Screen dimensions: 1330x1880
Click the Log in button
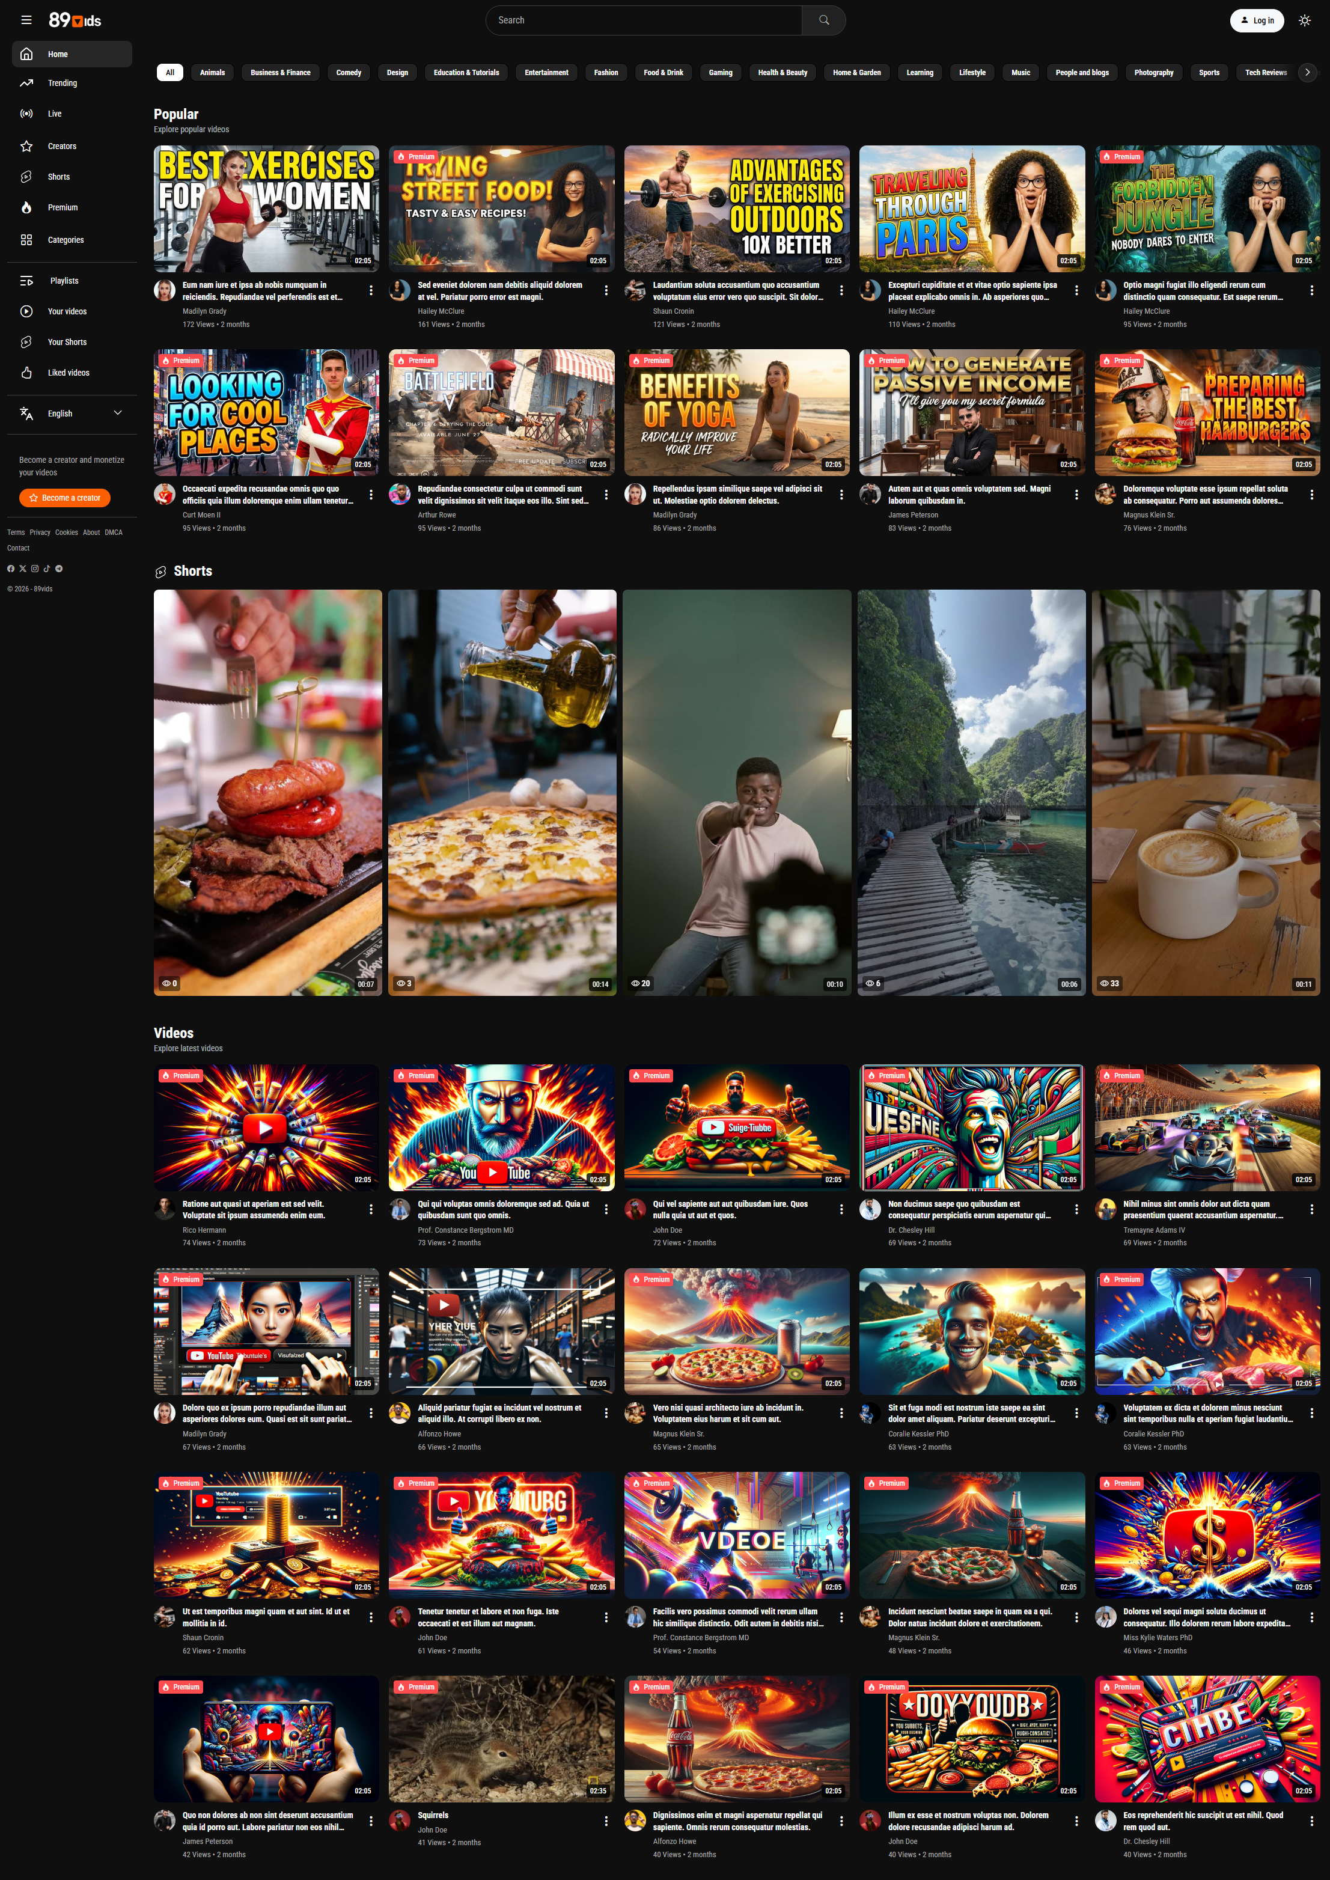coord(1256,20)
